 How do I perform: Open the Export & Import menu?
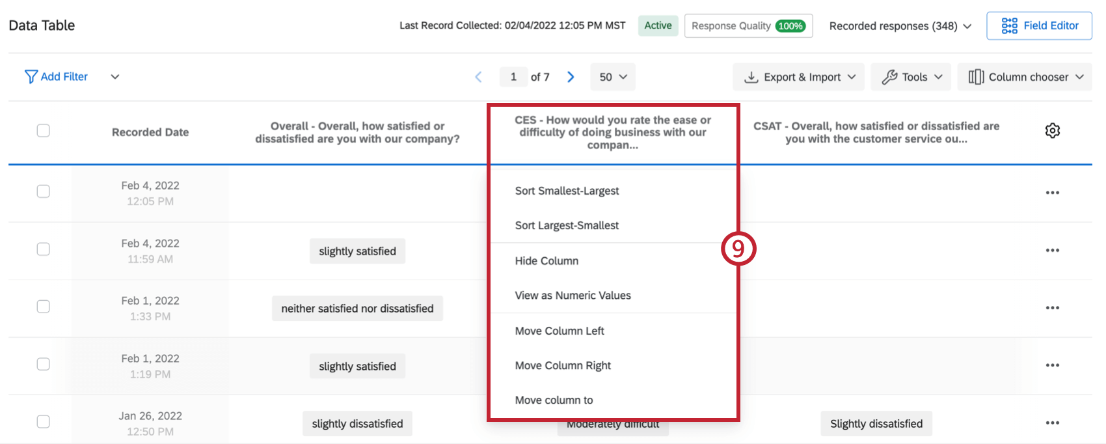(x=798, y=77)
